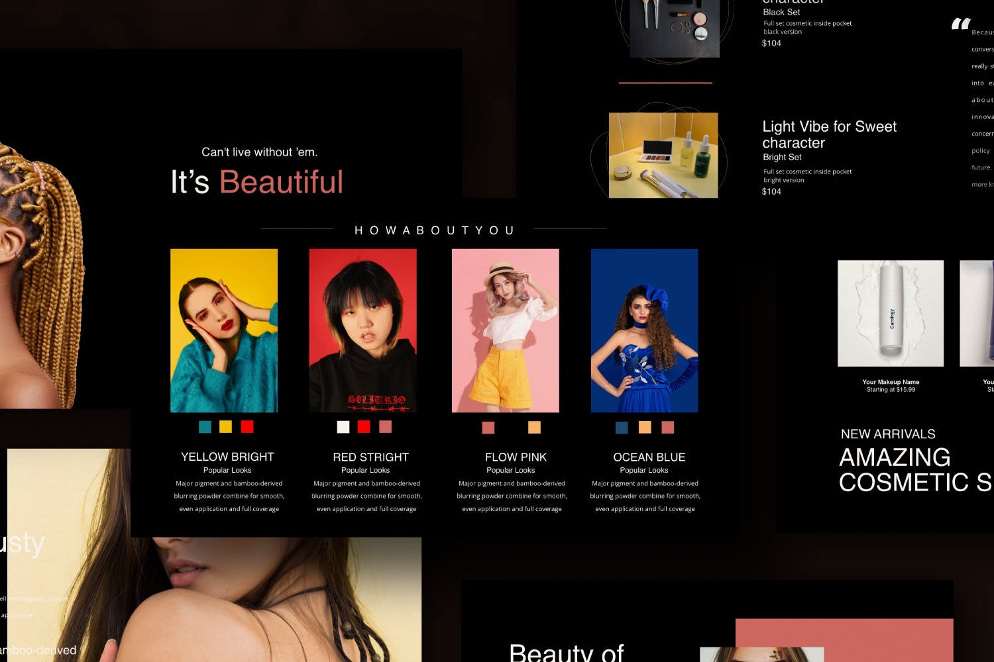Open the Bright Set cosmetics product image
994x662 pixels.
(663, 155)
